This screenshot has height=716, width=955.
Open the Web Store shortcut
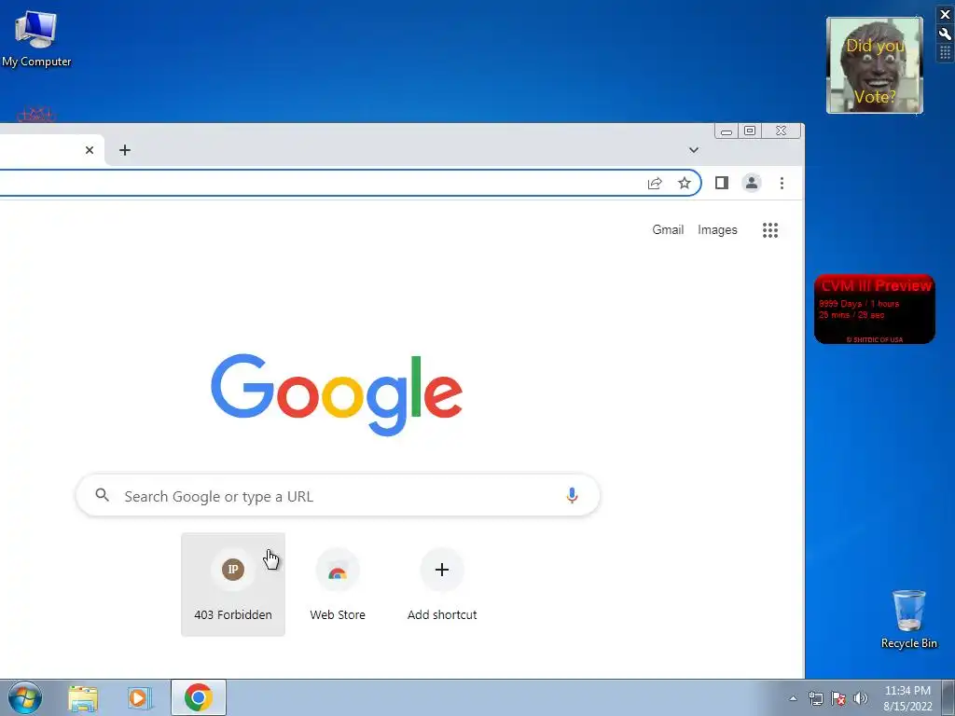point(338,585)
